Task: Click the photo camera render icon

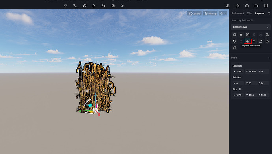Action: click(247, 6)
